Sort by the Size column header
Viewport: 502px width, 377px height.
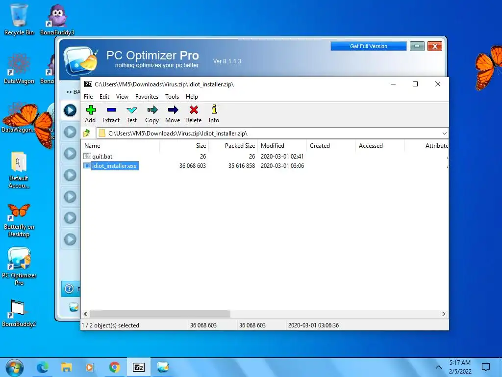coord(184,145)
